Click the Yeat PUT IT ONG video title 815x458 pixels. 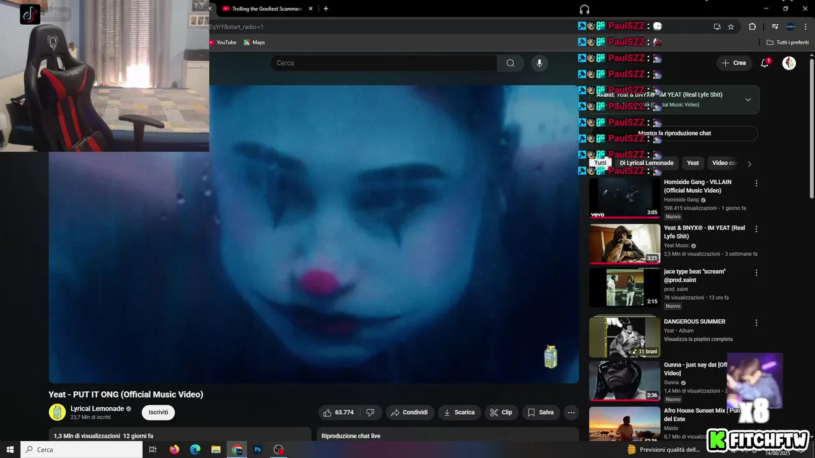coord(126,394)
